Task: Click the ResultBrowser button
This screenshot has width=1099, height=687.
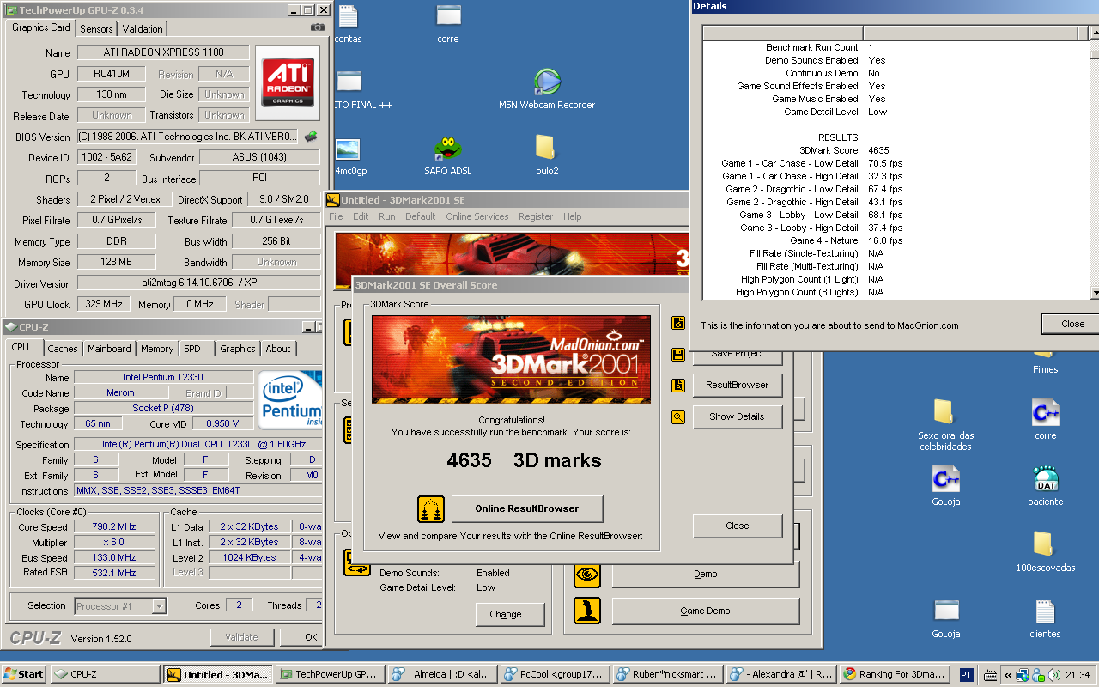Action: tap(737, 385)
